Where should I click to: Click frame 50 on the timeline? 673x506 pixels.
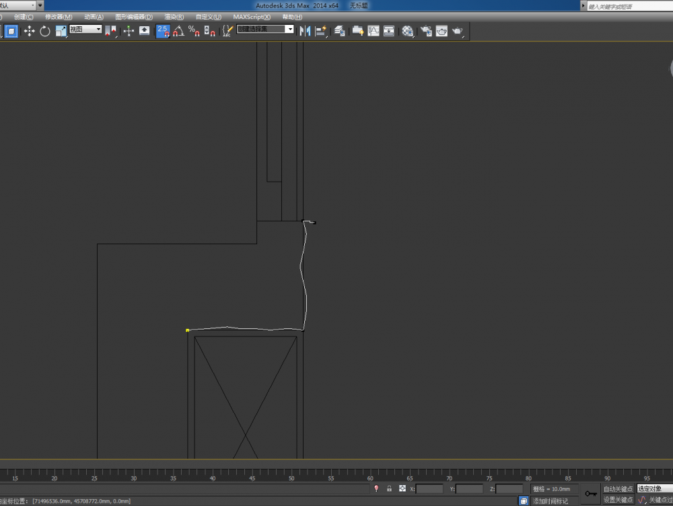pos(291,478)
